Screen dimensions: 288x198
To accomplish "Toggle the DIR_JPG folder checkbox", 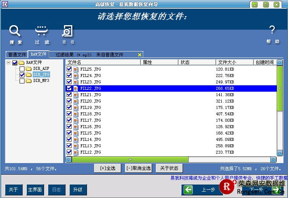I will (x=22, y=75).
